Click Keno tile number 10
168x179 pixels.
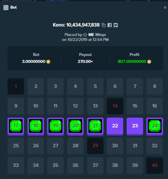click(x=36, y=106)
